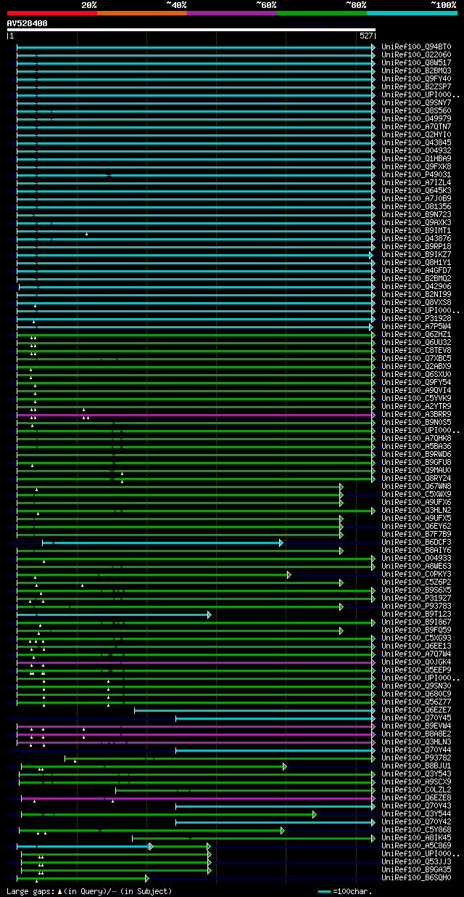Pick the UniRef100_Q8RY24 label
The height and width of the screenshot is (897, 464).
[417, 478]
